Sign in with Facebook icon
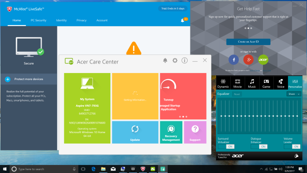Screen dimensions: 307x173 (x=234, y=60)
